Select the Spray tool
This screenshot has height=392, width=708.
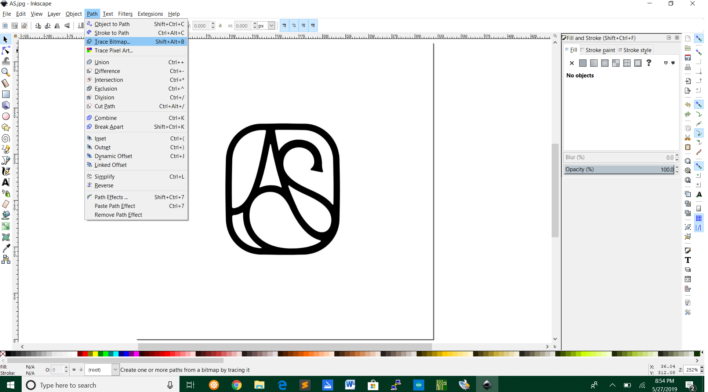tap(6, 193)
